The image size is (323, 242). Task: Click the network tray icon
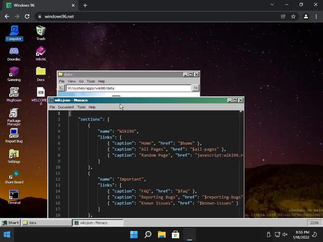[x=277, y=234]
